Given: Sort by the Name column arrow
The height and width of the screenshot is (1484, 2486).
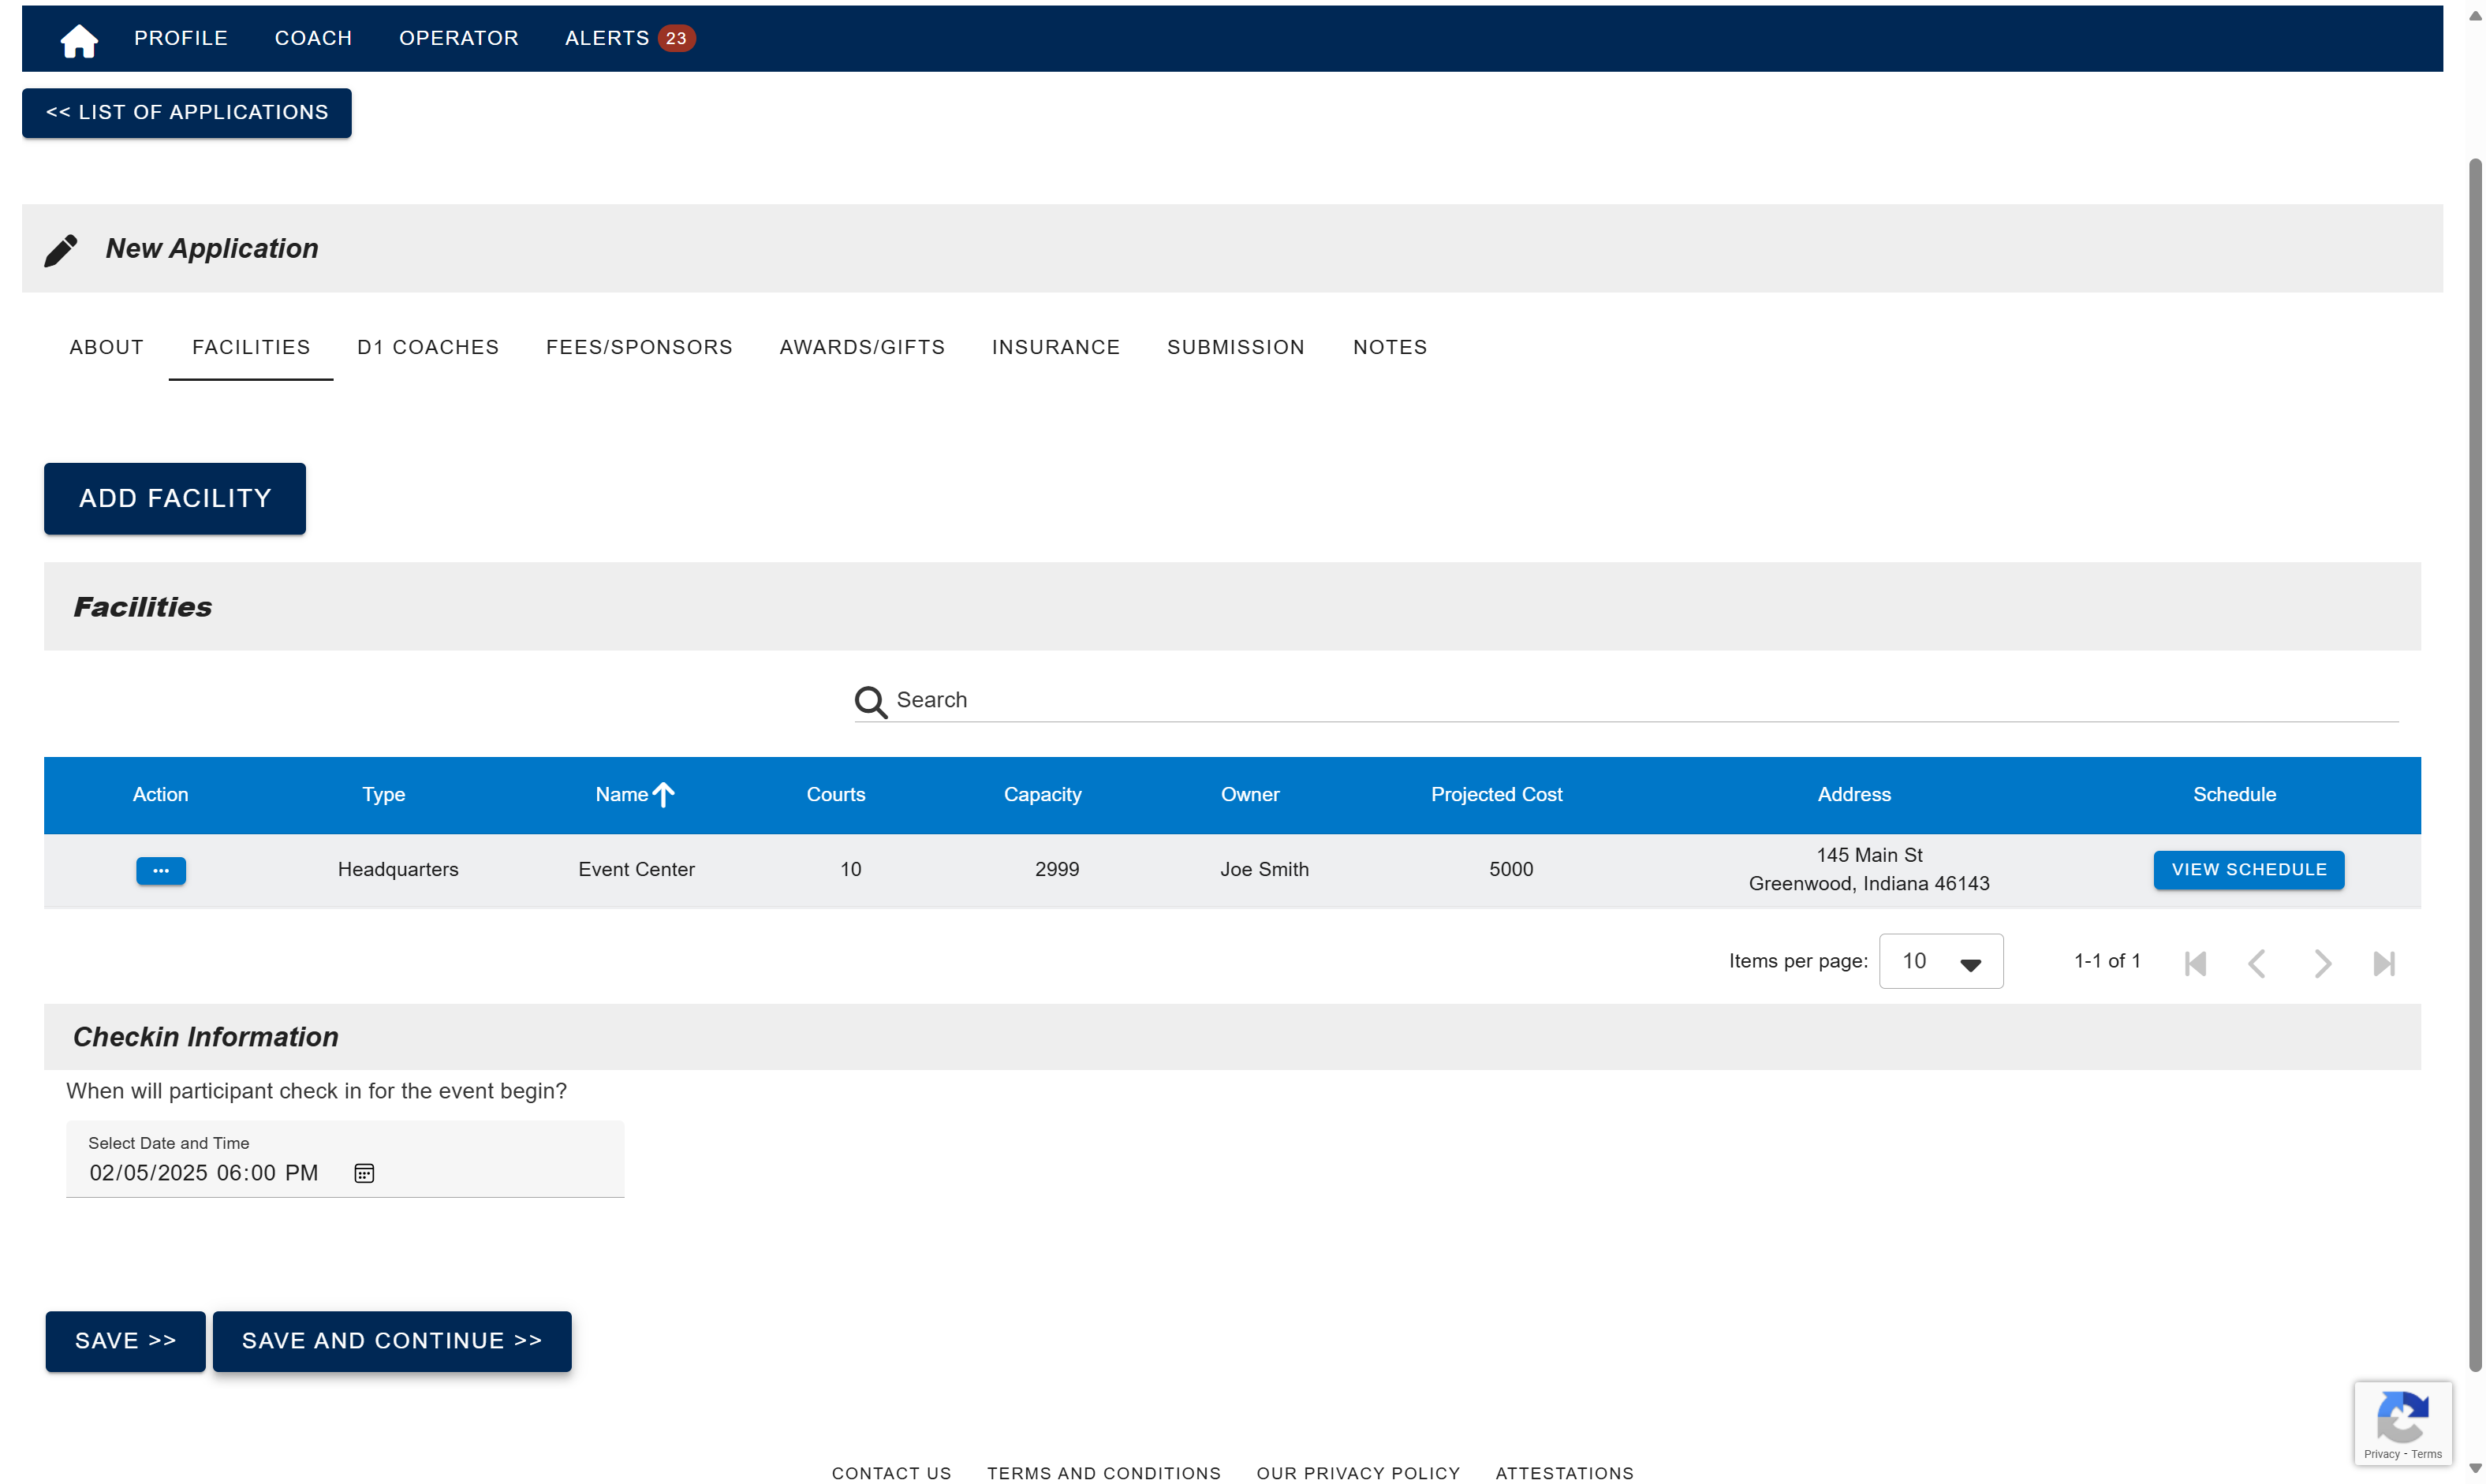Looking at the screenshot, I should pyautogui.click(x=663, y=794).
